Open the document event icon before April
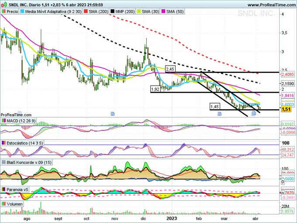The height and width of the screenshot is (223, 297). (x=254, y=113)
